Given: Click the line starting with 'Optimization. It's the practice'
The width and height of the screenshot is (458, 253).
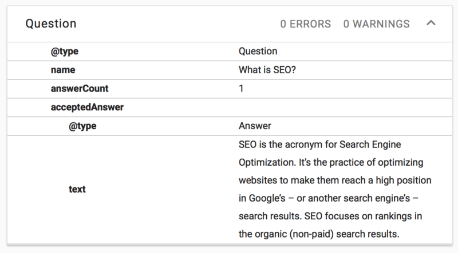Looking at the screenshot, I should [x=331, y=162].
